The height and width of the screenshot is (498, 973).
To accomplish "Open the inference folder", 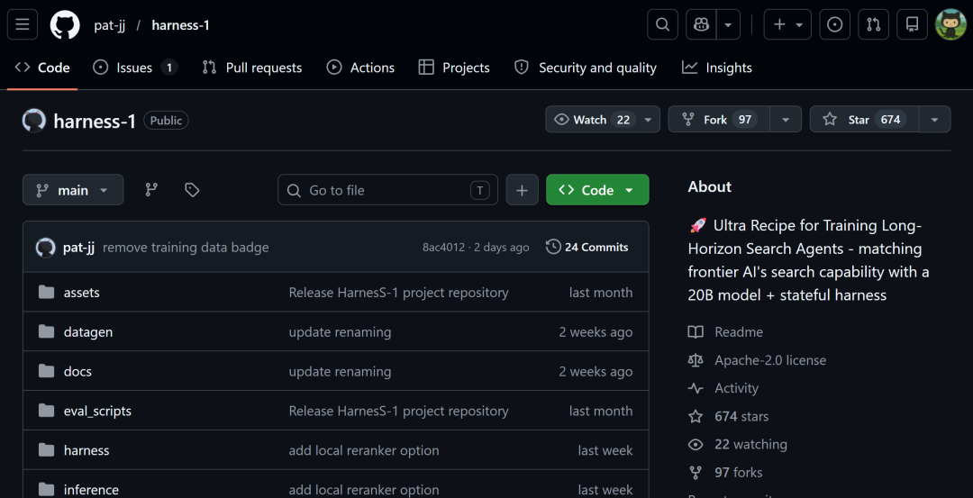I will pyautogui.click(x=91, y=490).
